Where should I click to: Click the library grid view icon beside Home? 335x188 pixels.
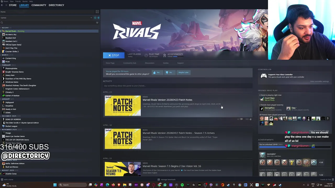97,12
